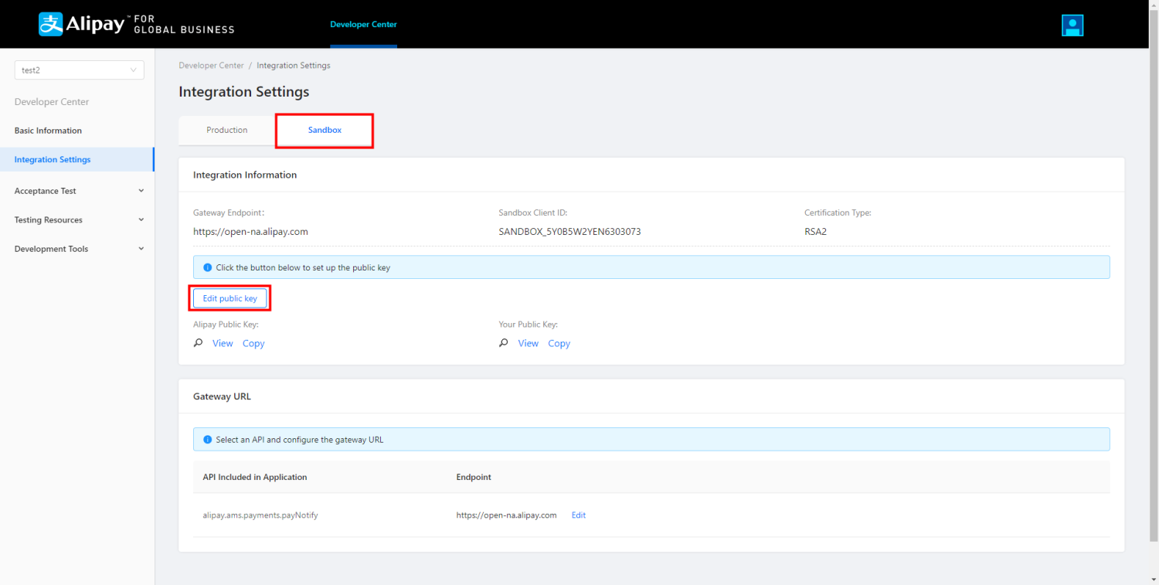Select Integration Settings in sidebar
1159x585 pixels.
(x=53, y=160)
